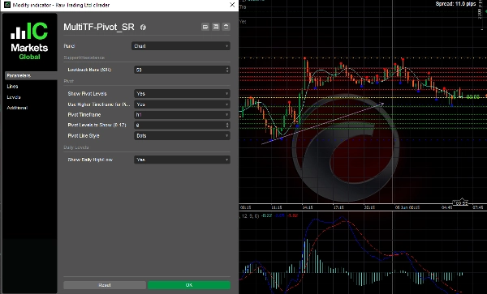Open the Pivot Timeframe dropdown showing h1
Viewport: 487px width, 294px height.
(x=182, y=115)
